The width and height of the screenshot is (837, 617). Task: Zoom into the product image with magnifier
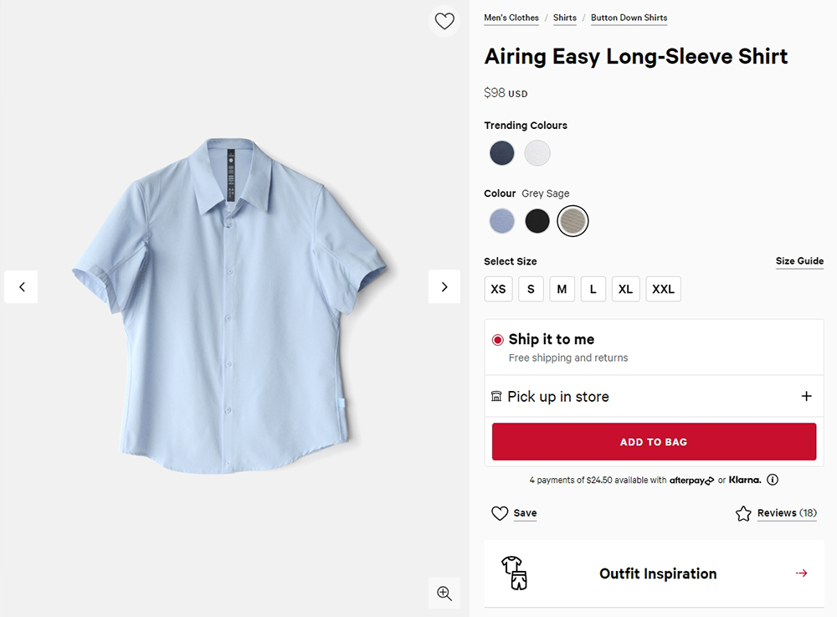[444, 594]
